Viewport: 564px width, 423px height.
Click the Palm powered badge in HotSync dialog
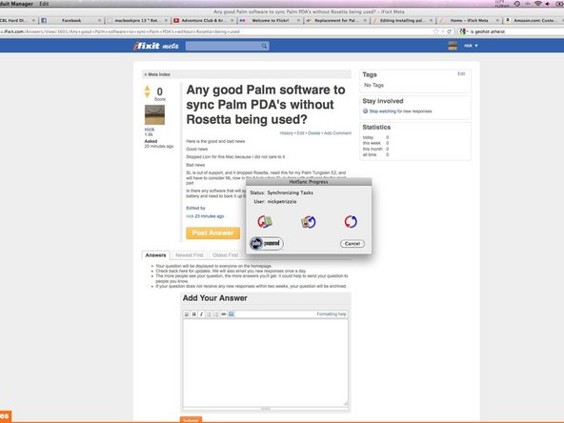267,244
